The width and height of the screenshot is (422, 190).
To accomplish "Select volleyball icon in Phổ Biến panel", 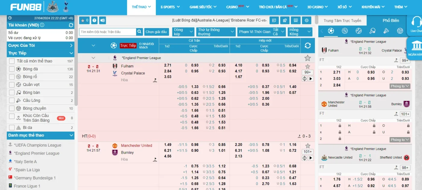I will [x=400, y=31].
